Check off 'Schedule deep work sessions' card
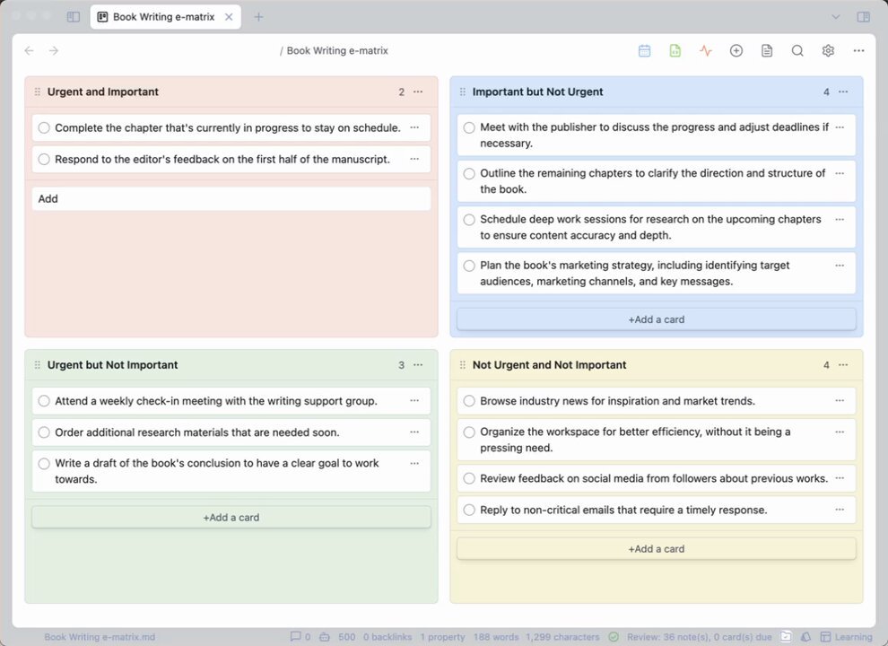This screenshot has width=888, height=646. pos(469,219)
